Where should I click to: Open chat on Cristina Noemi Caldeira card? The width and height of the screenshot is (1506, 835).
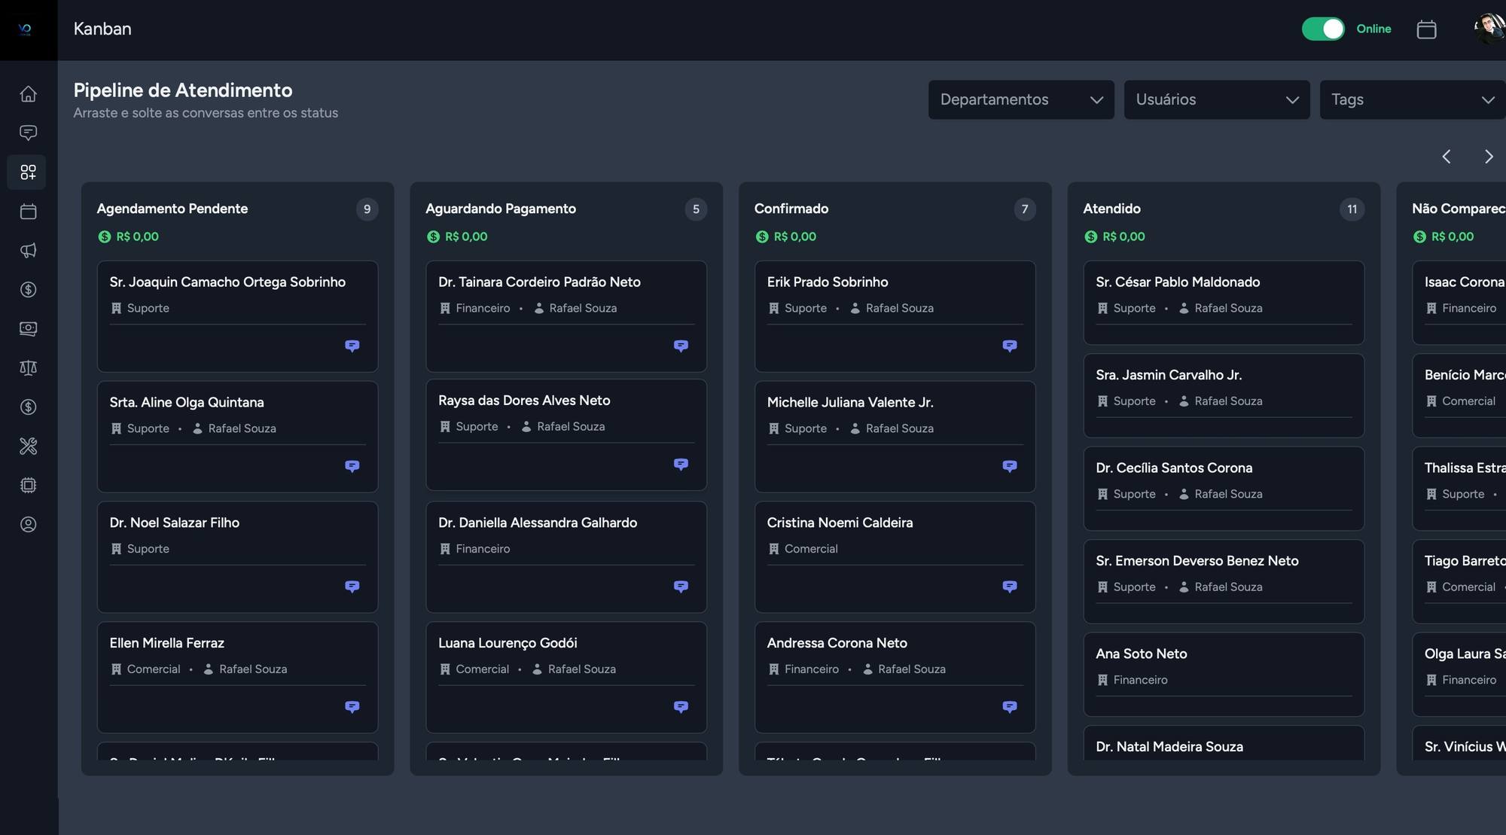tap(1010, 587)
